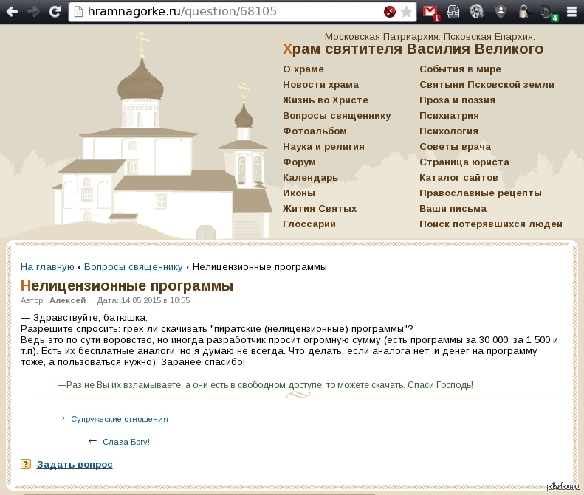Open the browser hamburger menu
Viewport: 584px width, 495px height.
point(571,12)
